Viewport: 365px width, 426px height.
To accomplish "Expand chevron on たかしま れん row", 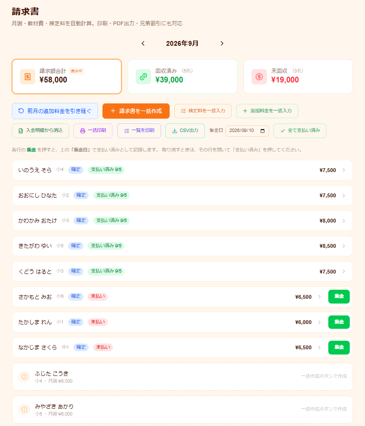I will coord(319,322).
